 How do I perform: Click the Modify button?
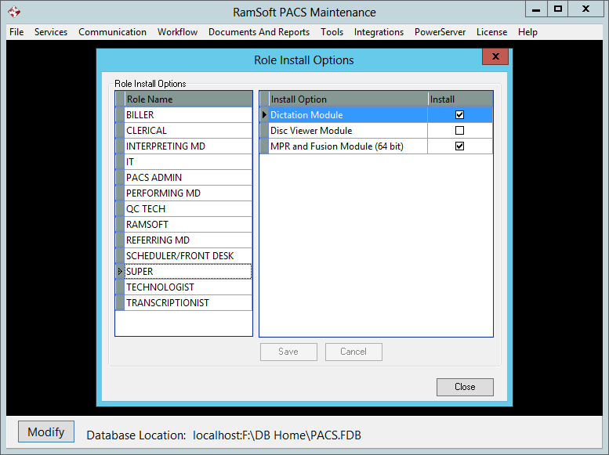46,432
